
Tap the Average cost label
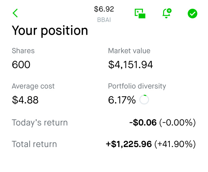(x=33, y=86)
